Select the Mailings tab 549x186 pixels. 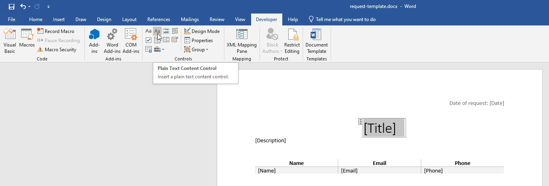[x=190, y=19]
